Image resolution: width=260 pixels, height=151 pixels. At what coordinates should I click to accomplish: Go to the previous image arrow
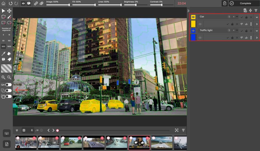(49, 130)
